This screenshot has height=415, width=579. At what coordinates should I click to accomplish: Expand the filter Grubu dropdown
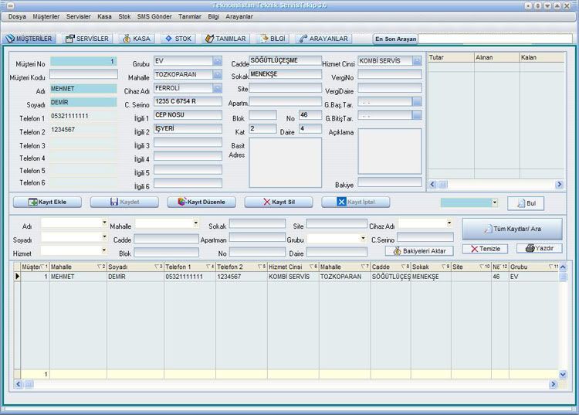[x=364, y=238]
